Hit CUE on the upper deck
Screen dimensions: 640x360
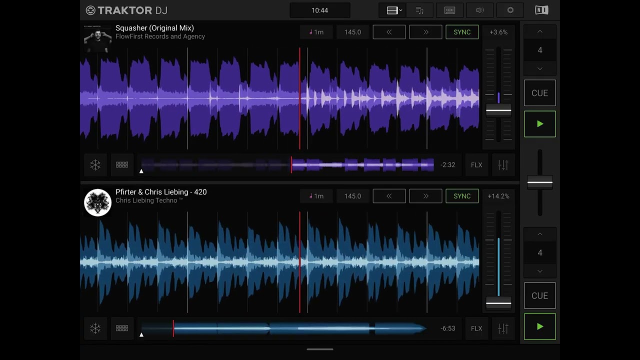539,93
